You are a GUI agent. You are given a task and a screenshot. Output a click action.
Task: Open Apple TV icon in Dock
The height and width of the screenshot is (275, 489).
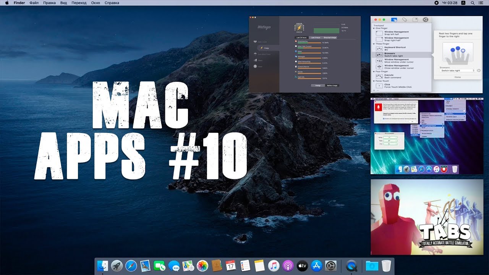point(302,266)
